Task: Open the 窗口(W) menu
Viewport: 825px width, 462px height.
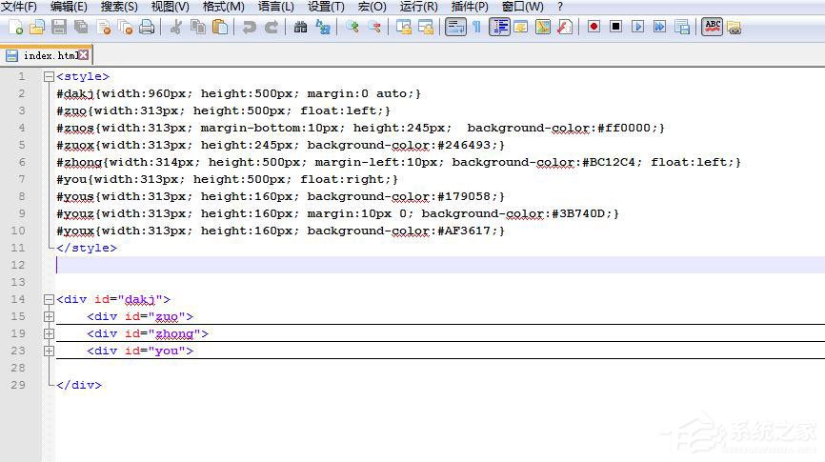Action: point(522,7)
